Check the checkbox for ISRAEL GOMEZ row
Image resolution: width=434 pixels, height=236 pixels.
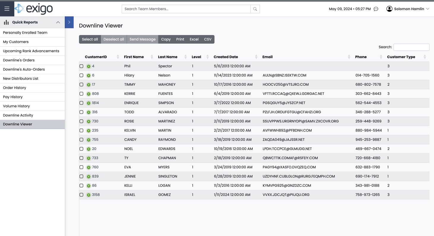point(81,194)
